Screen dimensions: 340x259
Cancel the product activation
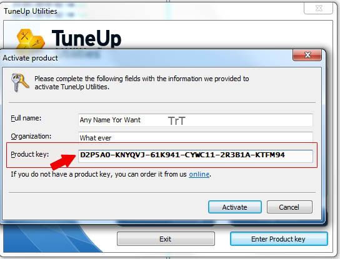(x=289, y=207)
